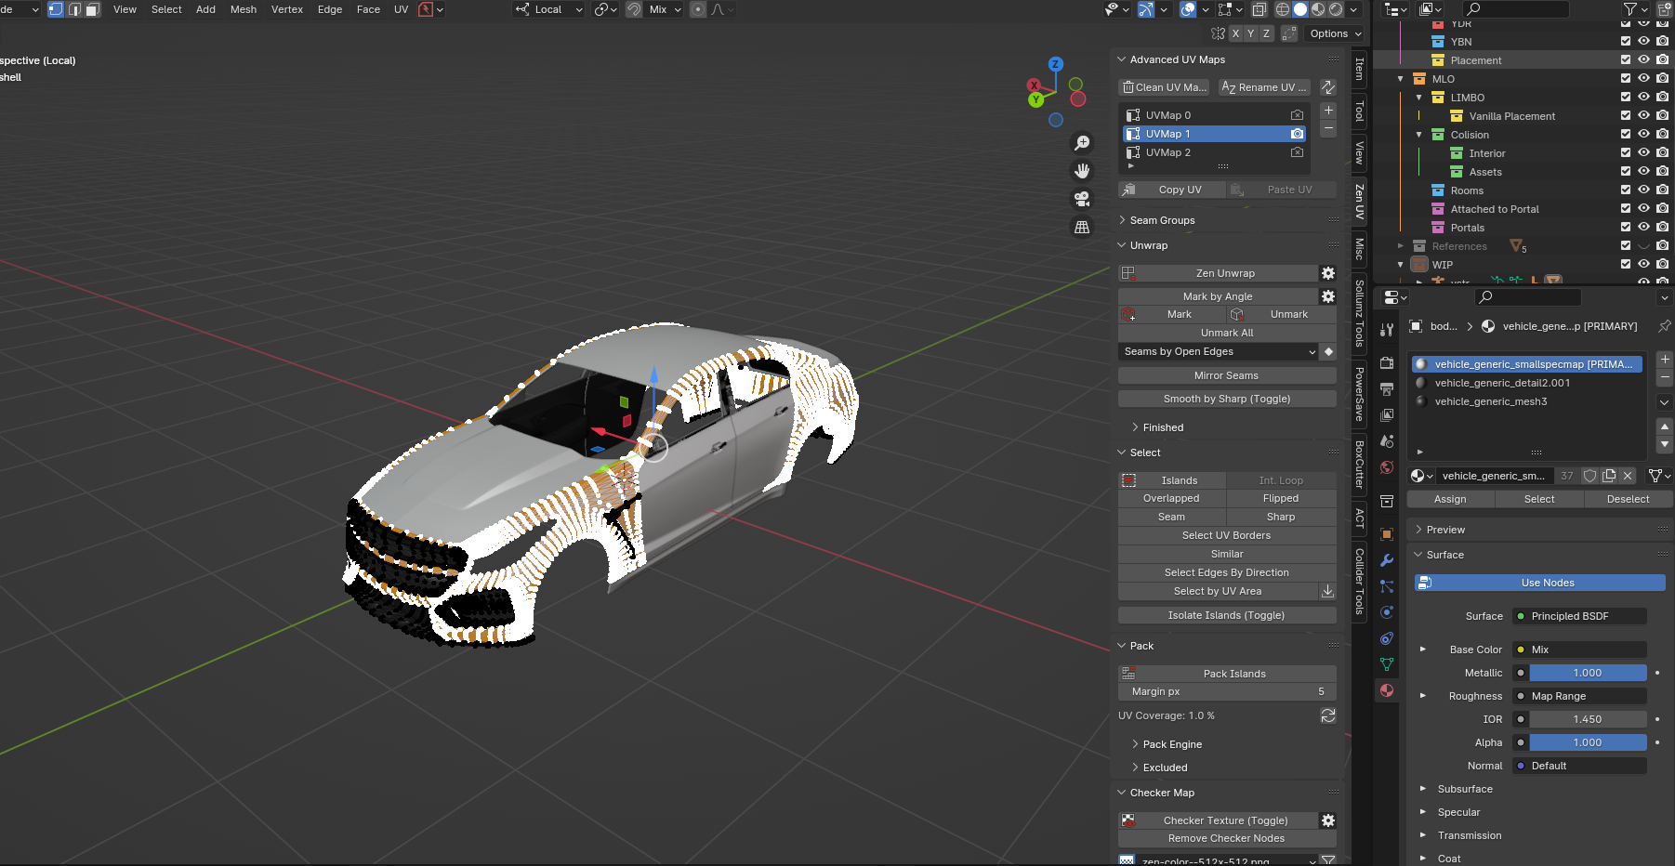Open the Vertex menu
This screenshot has width=1675, height=866.
pyautogui.click(x=287, y=9)
